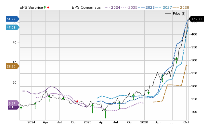
Task: Select the red EPS miss marker near Oct 2024
Action: tap(77, 101)
